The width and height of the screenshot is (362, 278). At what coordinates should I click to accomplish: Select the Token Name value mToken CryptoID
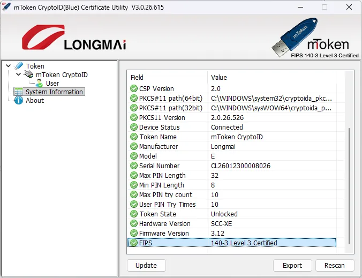237,137
